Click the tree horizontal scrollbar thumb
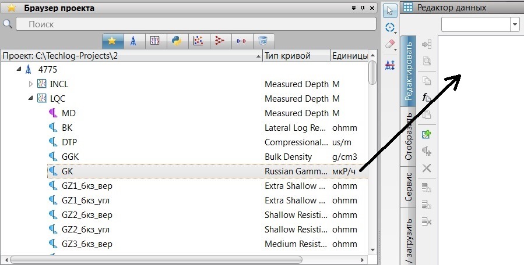Image resolution: width=524 pixels, height=265 pixels. point(156,260)
